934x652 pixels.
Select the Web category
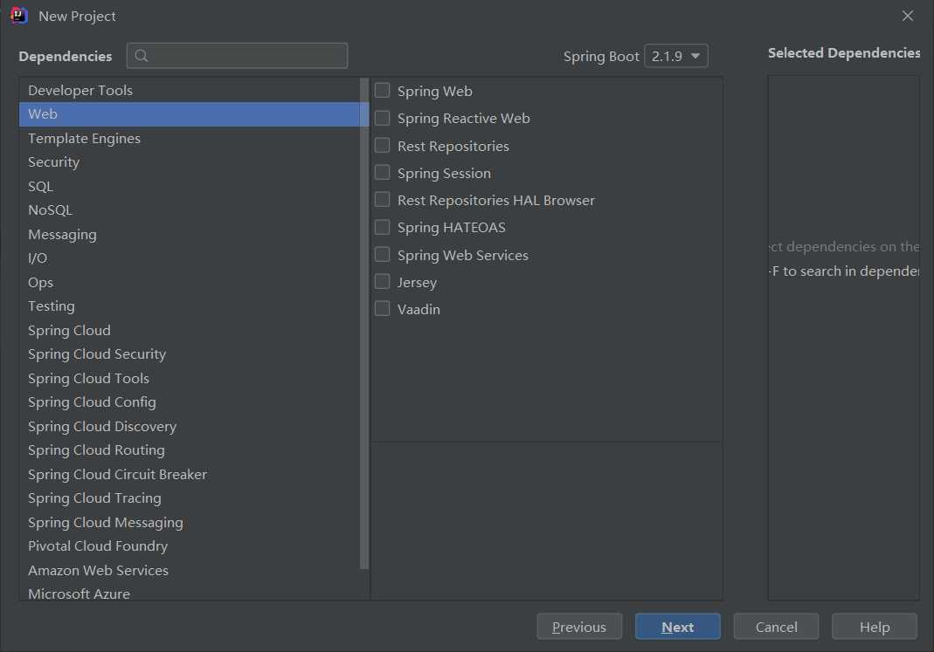(x=190, y=114)
